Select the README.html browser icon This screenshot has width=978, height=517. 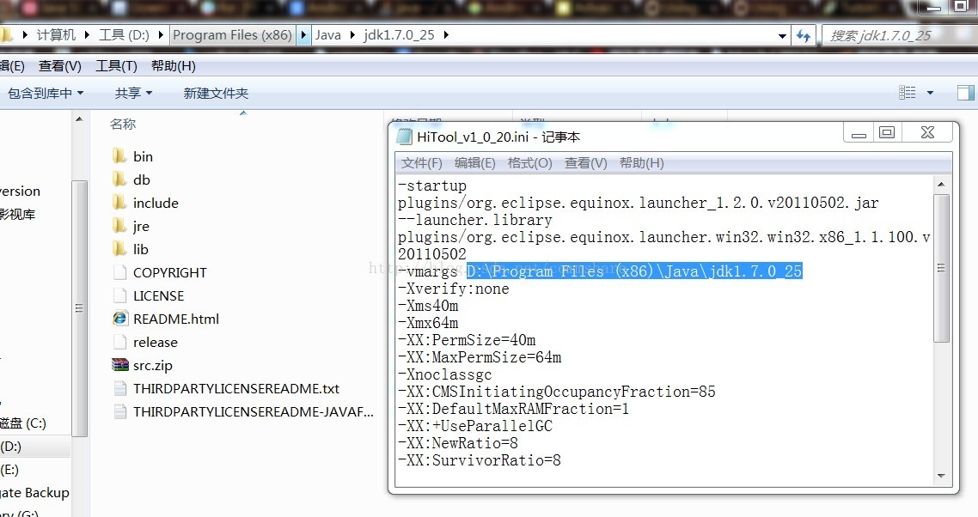tap(119, 319)
